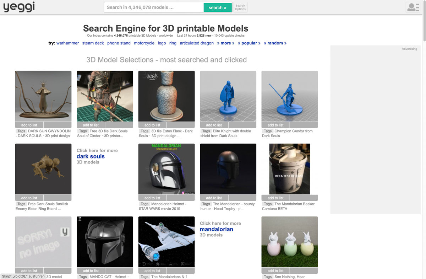Open The Mandalorians N-1 starfighter thumbnail

click(x=166, y=242)
